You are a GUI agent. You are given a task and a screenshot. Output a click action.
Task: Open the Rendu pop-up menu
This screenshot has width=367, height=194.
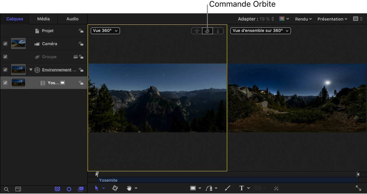pos(303,19)
